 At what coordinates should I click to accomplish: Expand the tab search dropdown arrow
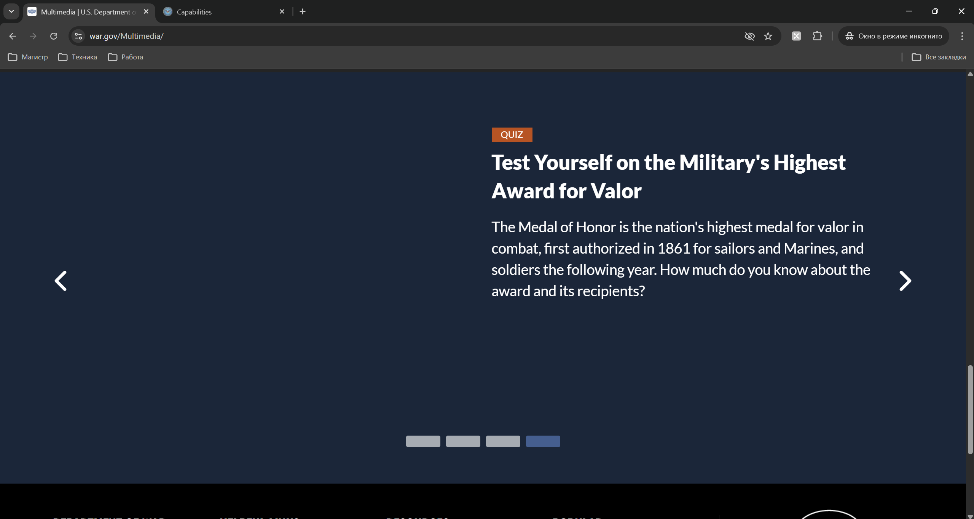click(x=11, y=12)
